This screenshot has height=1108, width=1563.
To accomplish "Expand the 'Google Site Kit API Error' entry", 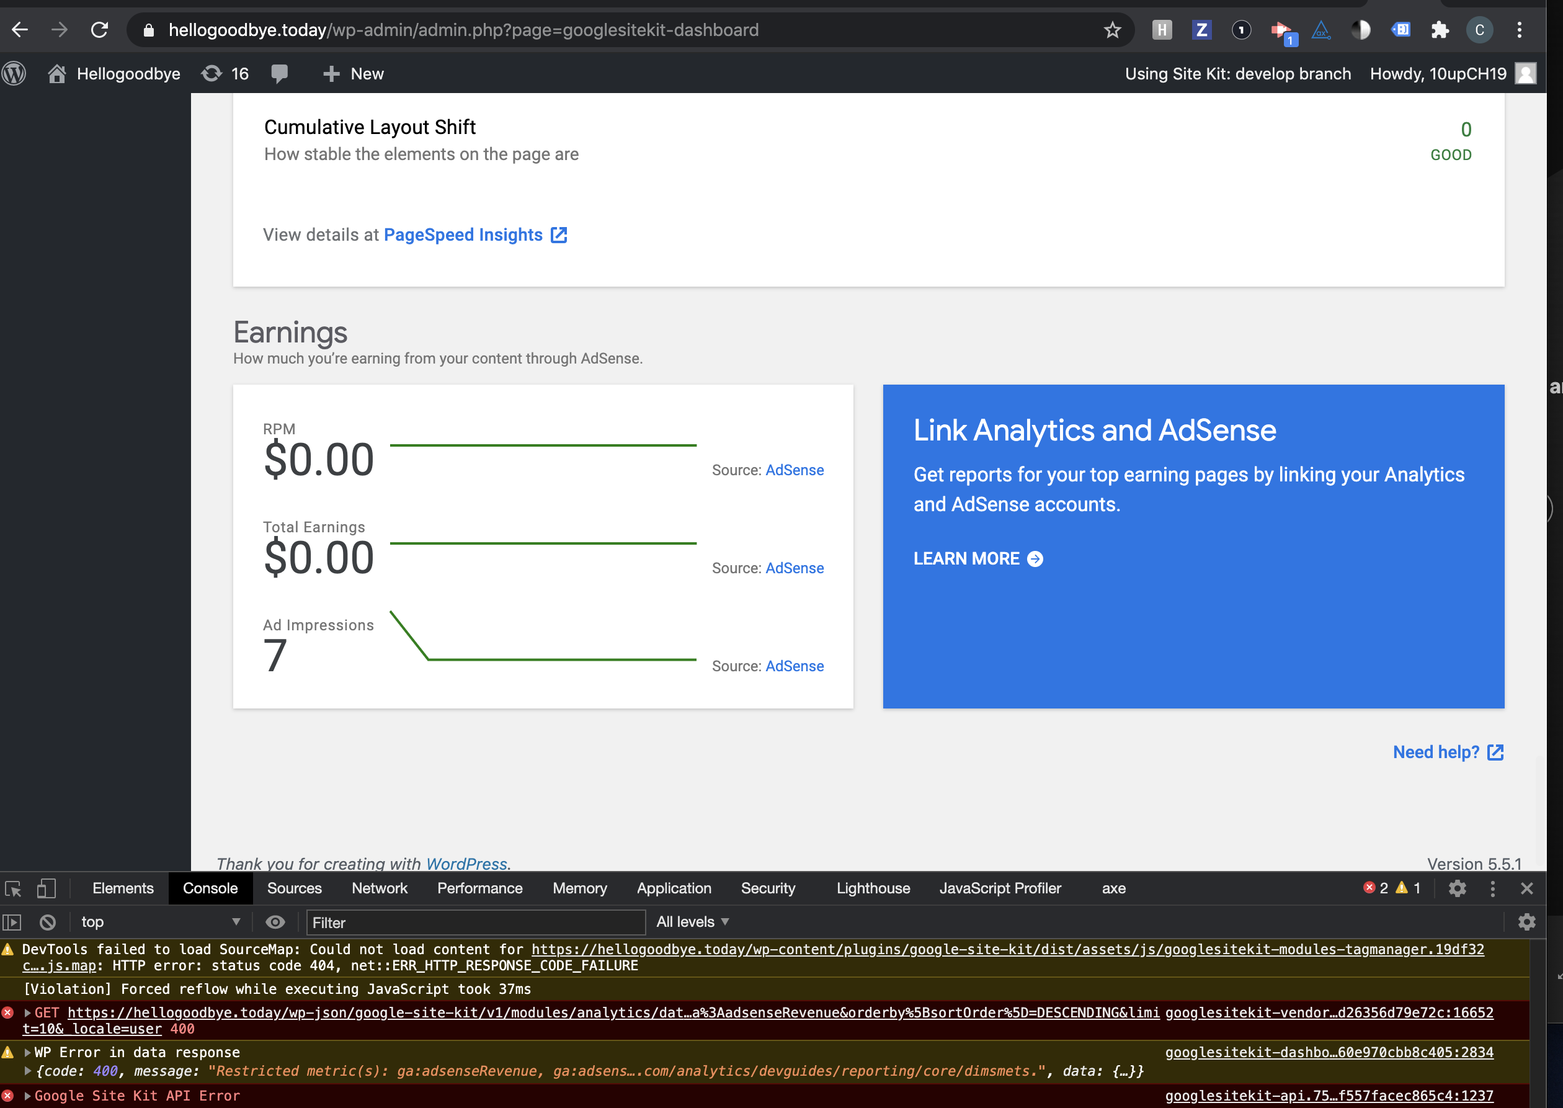I will [27, 1096].
